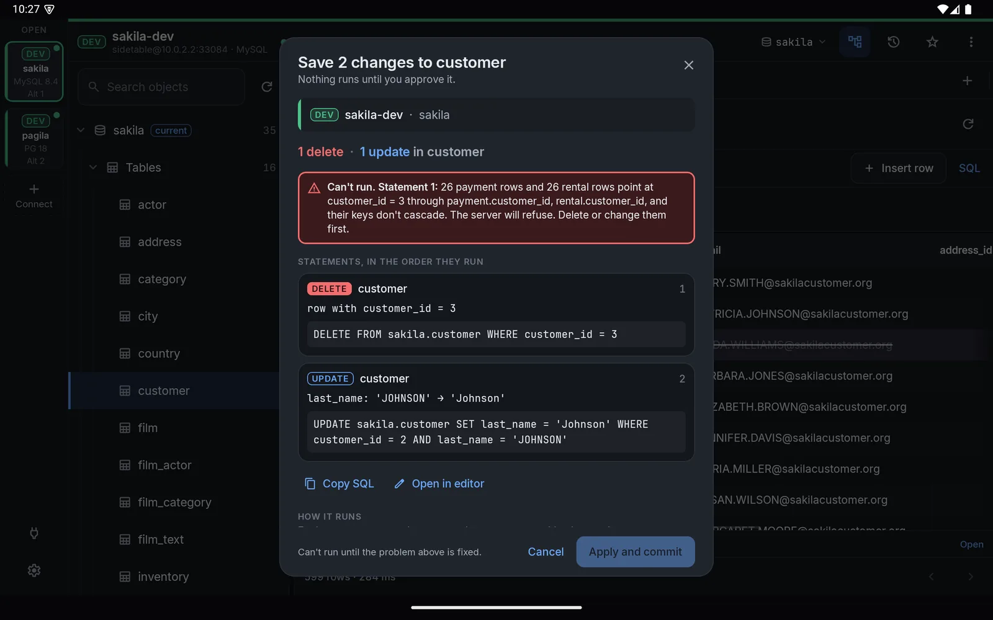The image size is (993, 620).
Task: Click the Copy SQL link
Action: tap(339, 484)
